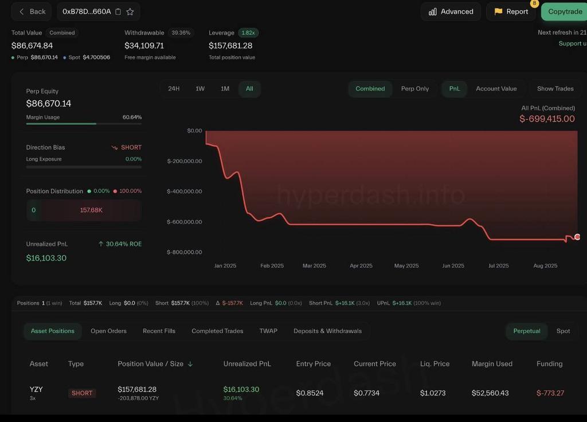Open the Support link under the refresh timer

click(573, 44)
